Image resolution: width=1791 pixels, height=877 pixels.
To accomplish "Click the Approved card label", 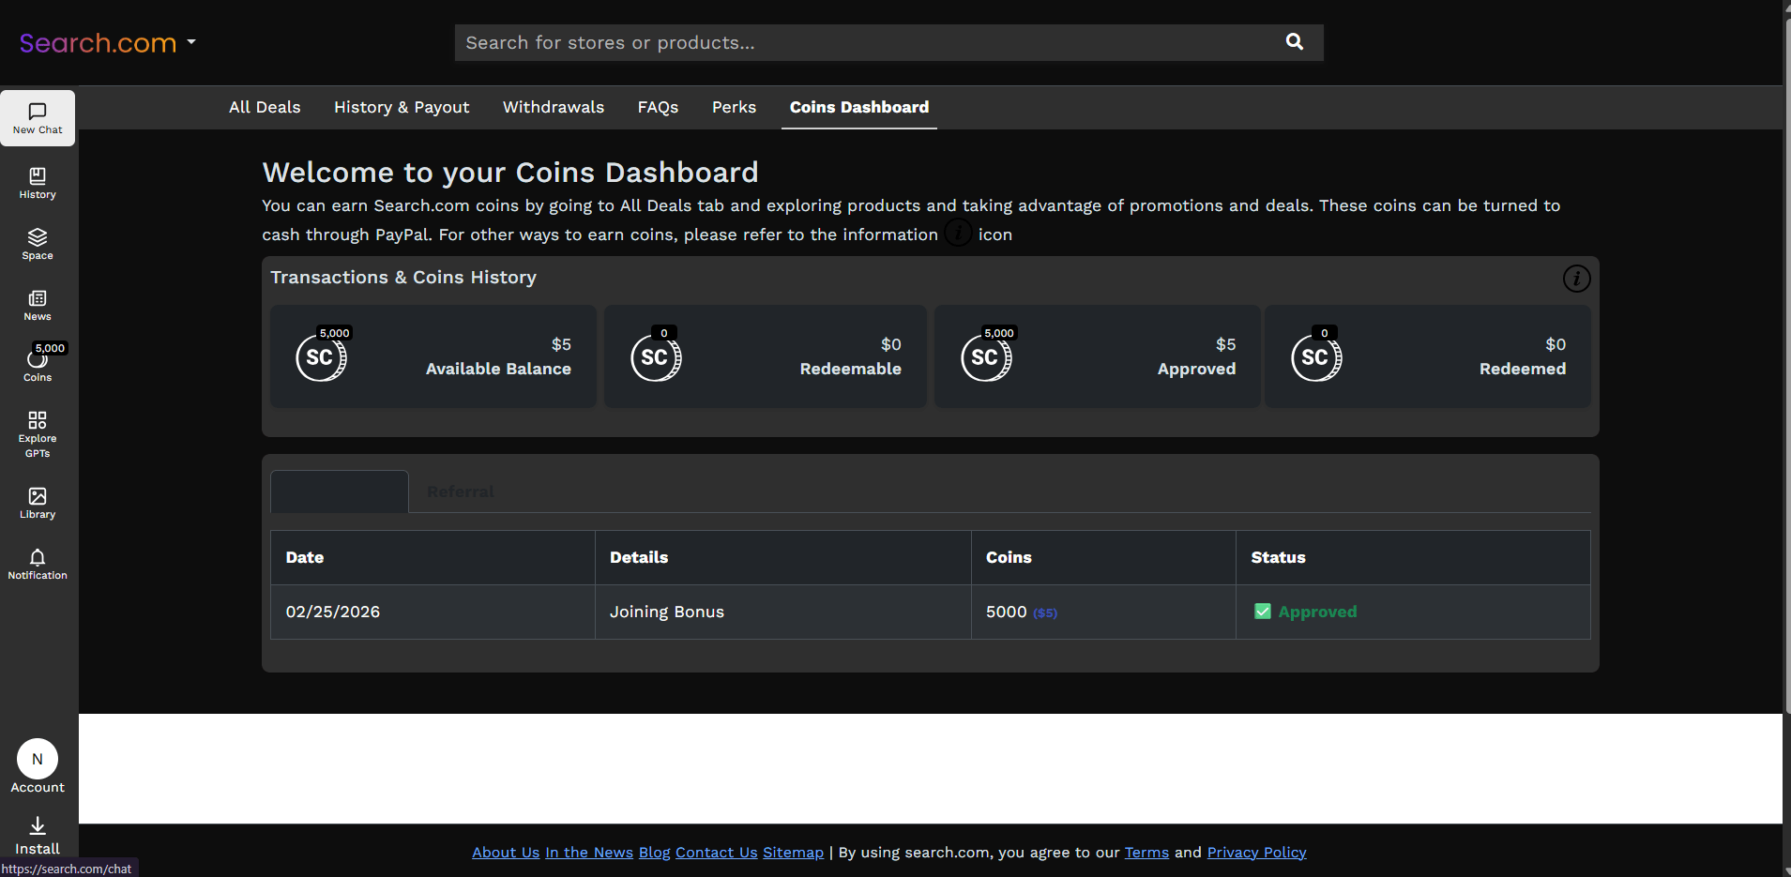I will [x=1196, y=369].
